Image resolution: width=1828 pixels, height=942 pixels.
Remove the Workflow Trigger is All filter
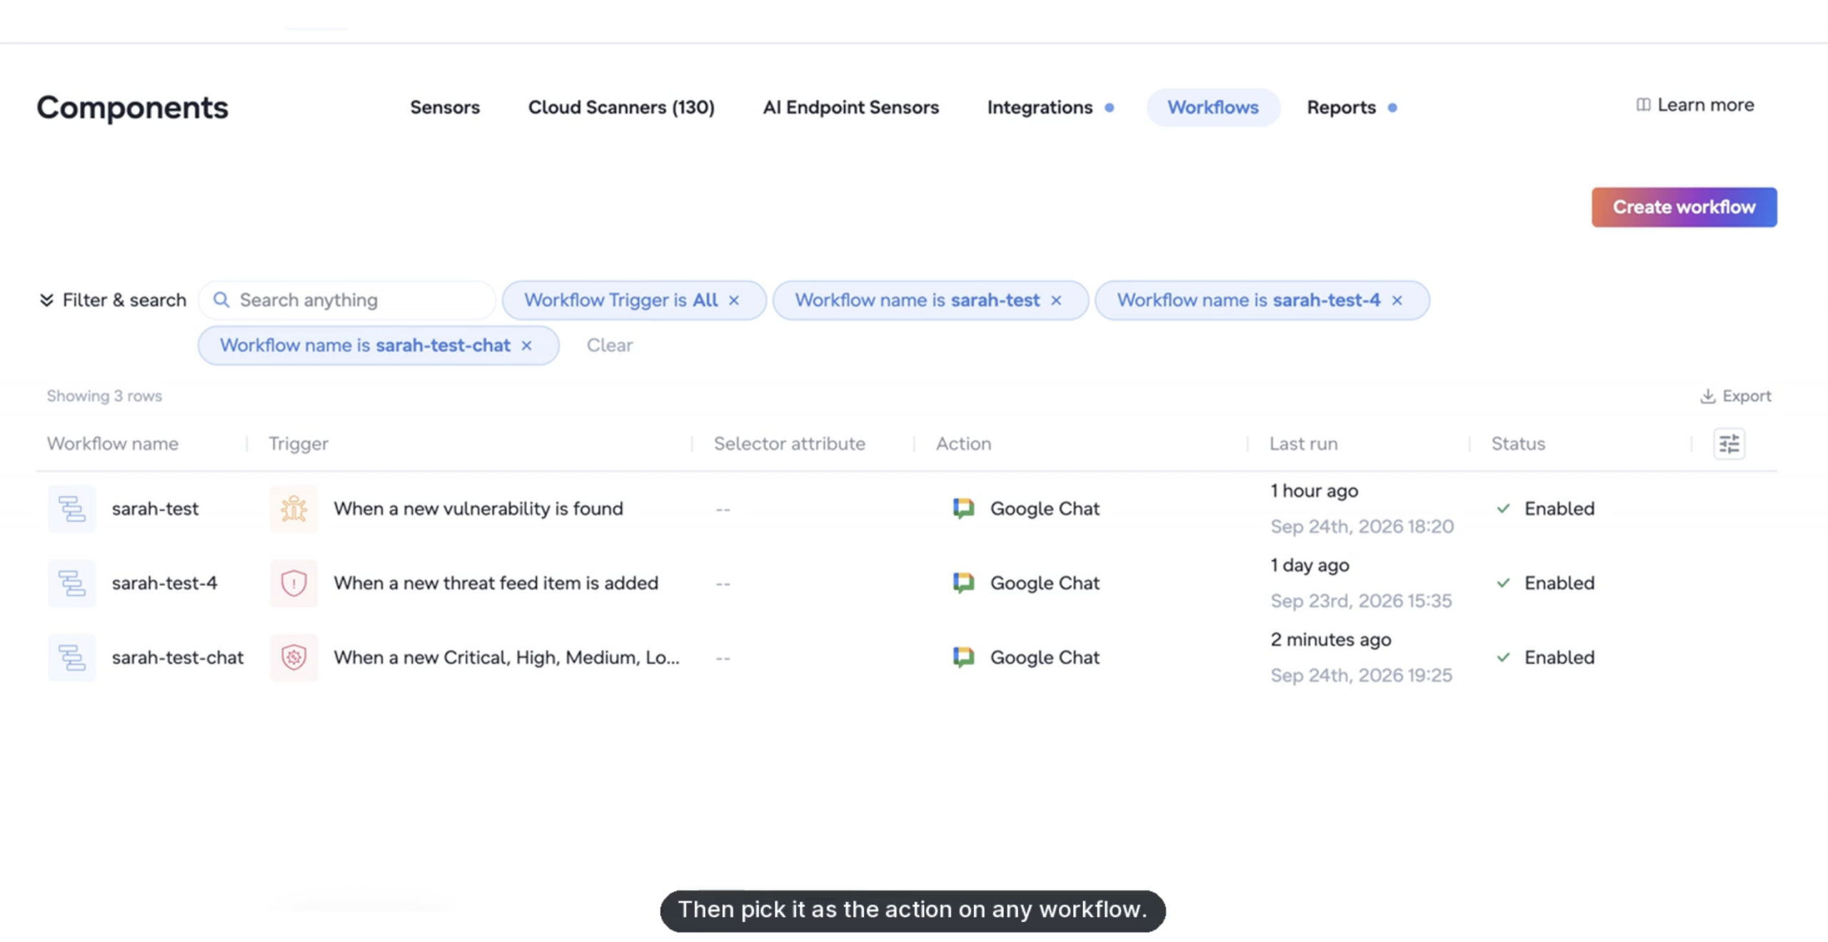[734, 300]
